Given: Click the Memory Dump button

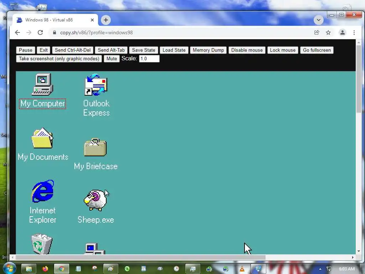Looking at the screenshot, I should 208,50.
